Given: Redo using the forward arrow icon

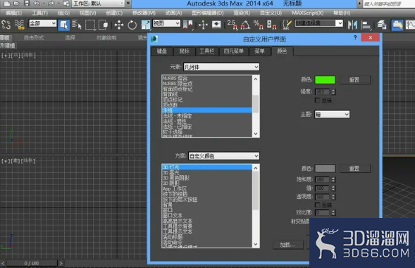Looking at the screenshot, I should click(x=51, y=4).
